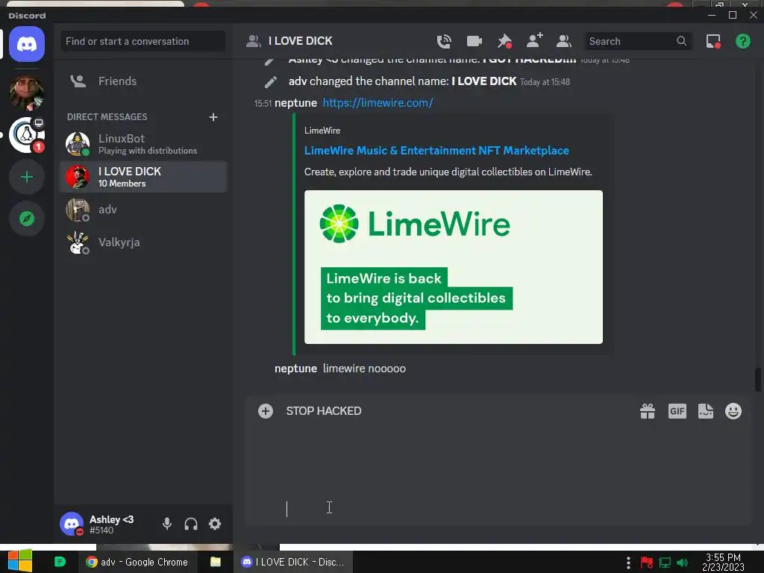Add a server with plus icon
764x573 pixels.
[x=27, y=177]
